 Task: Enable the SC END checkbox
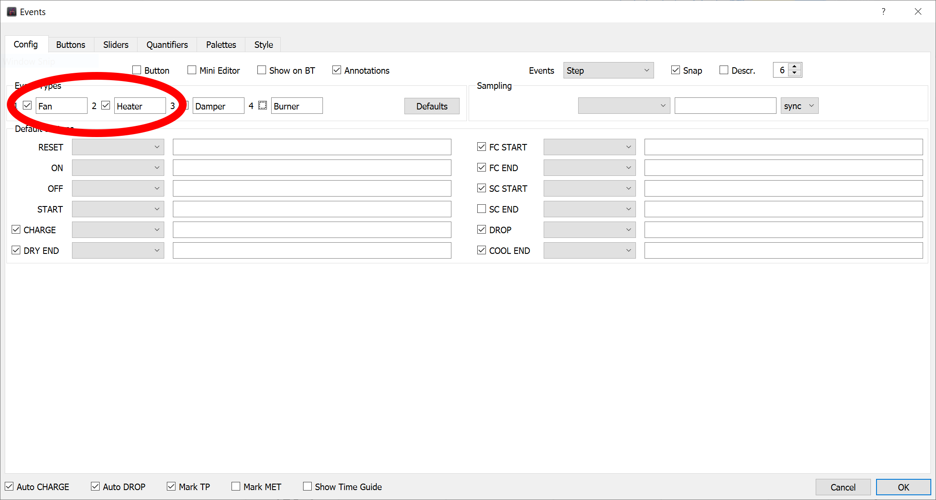coord(482,209)
